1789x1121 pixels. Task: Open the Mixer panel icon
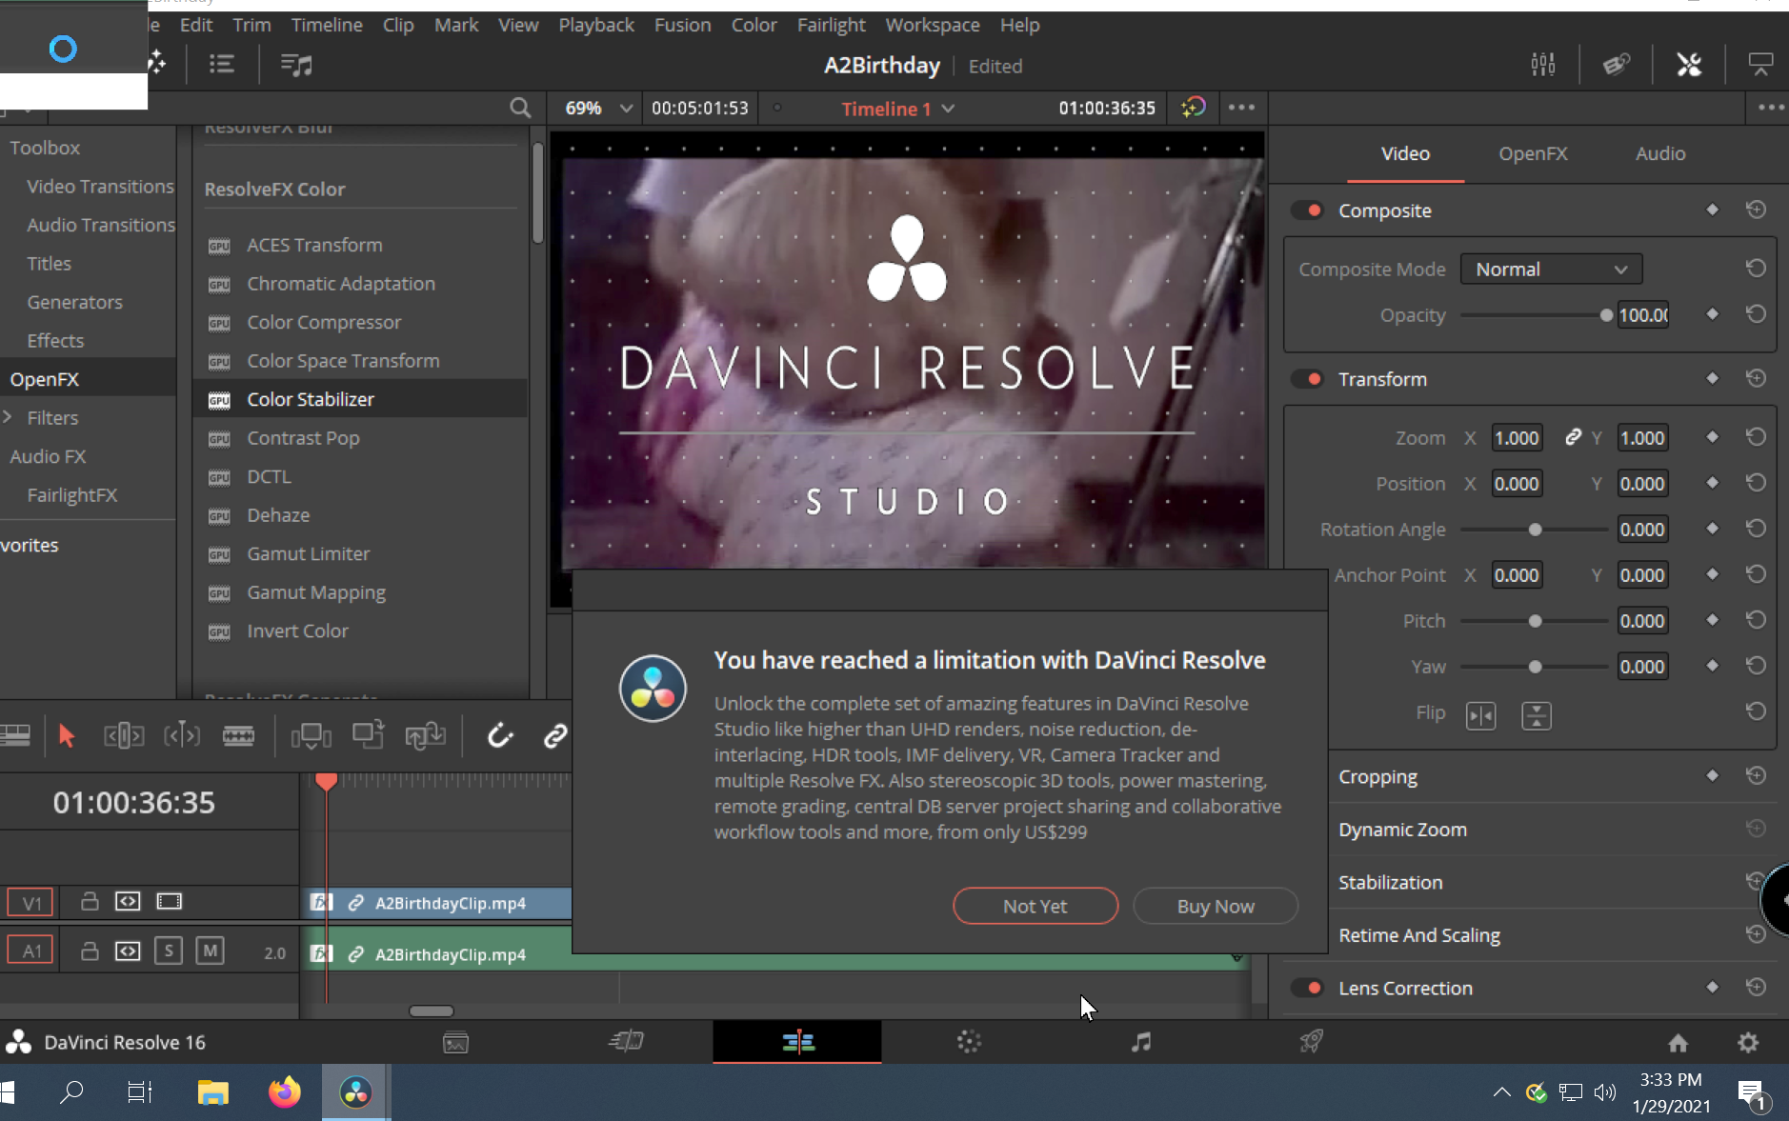click(1542, 65)
